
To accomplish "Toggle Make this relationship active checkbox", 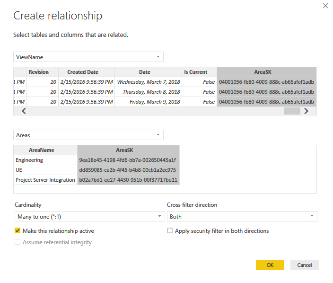I will 18,230.
